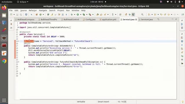Click the @Async annotation on line 16
This screenshot has height=104, width=185.
pos(27,44)
